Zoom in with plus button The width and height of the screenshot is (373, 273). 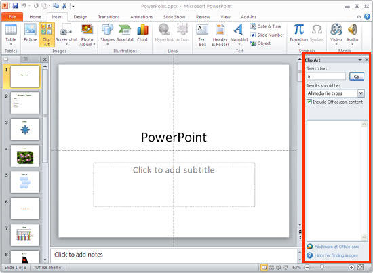(x=351, y=268)
